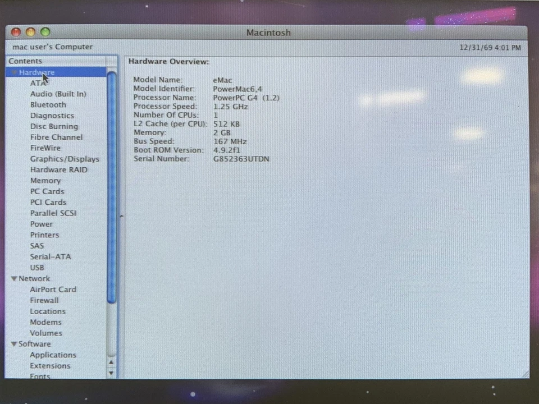
Task: Collapse the Hardware section in Contents
Action: pyautogui.click(x=13, y=72)
